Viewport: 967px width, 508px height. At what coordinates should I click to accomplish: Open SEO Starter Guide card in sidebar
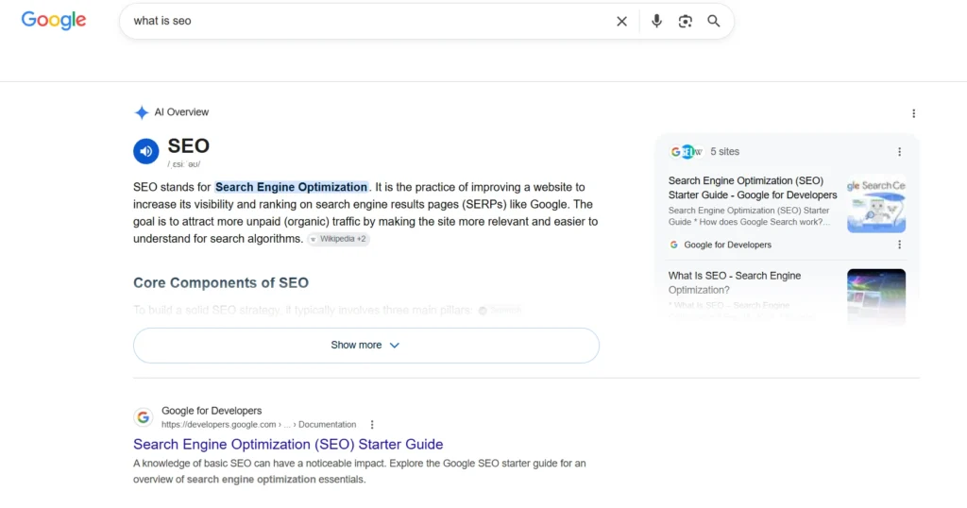753,188
